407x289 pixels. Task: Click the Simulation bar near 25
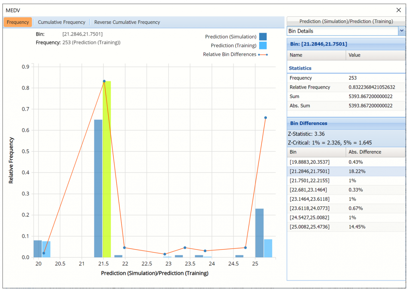(x=259, y=233)
